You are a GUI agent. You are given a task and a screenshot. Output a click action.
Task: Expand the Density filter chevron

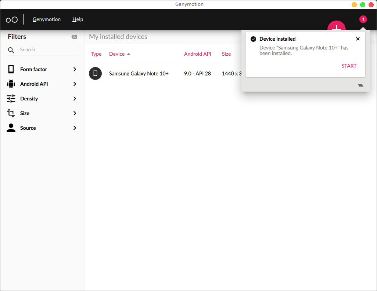click(75, 99)
